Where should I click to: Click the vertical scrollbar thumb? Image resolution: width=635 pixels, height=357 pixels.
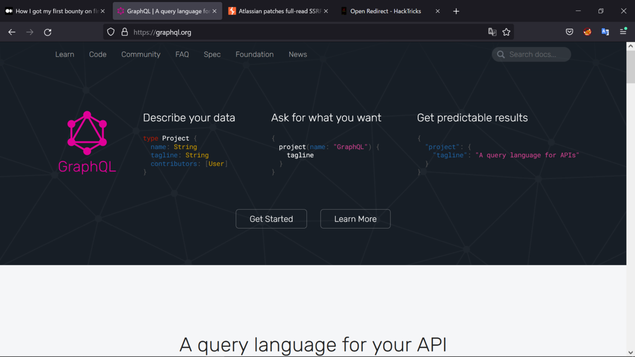tap(630, 67)
